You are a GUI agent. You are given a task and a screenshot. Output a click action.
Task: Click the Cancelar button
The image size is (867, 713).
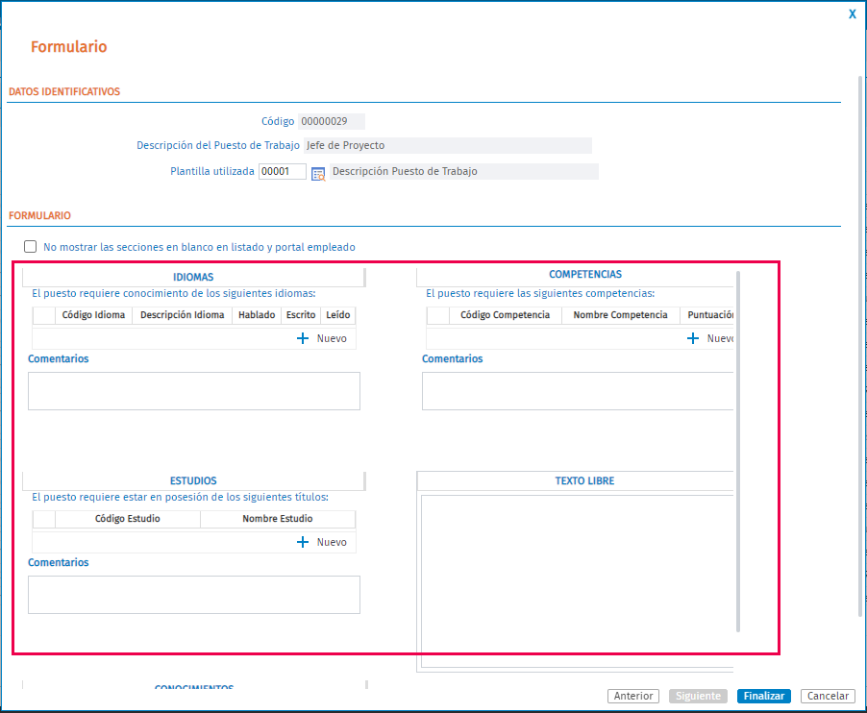828,696
